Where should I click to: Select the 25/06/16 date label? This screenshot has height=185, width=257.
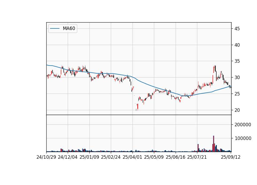point(176,157)
